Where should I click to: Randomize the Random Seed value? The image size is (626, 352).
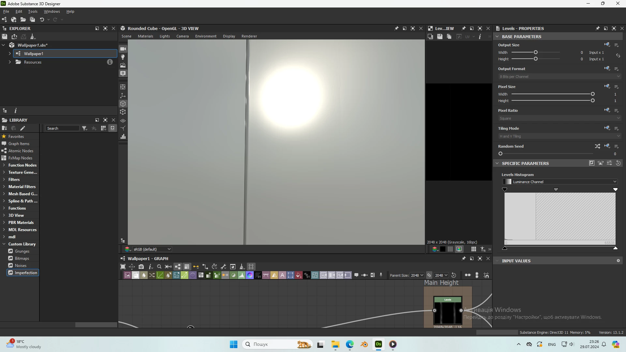coord(597,146)
